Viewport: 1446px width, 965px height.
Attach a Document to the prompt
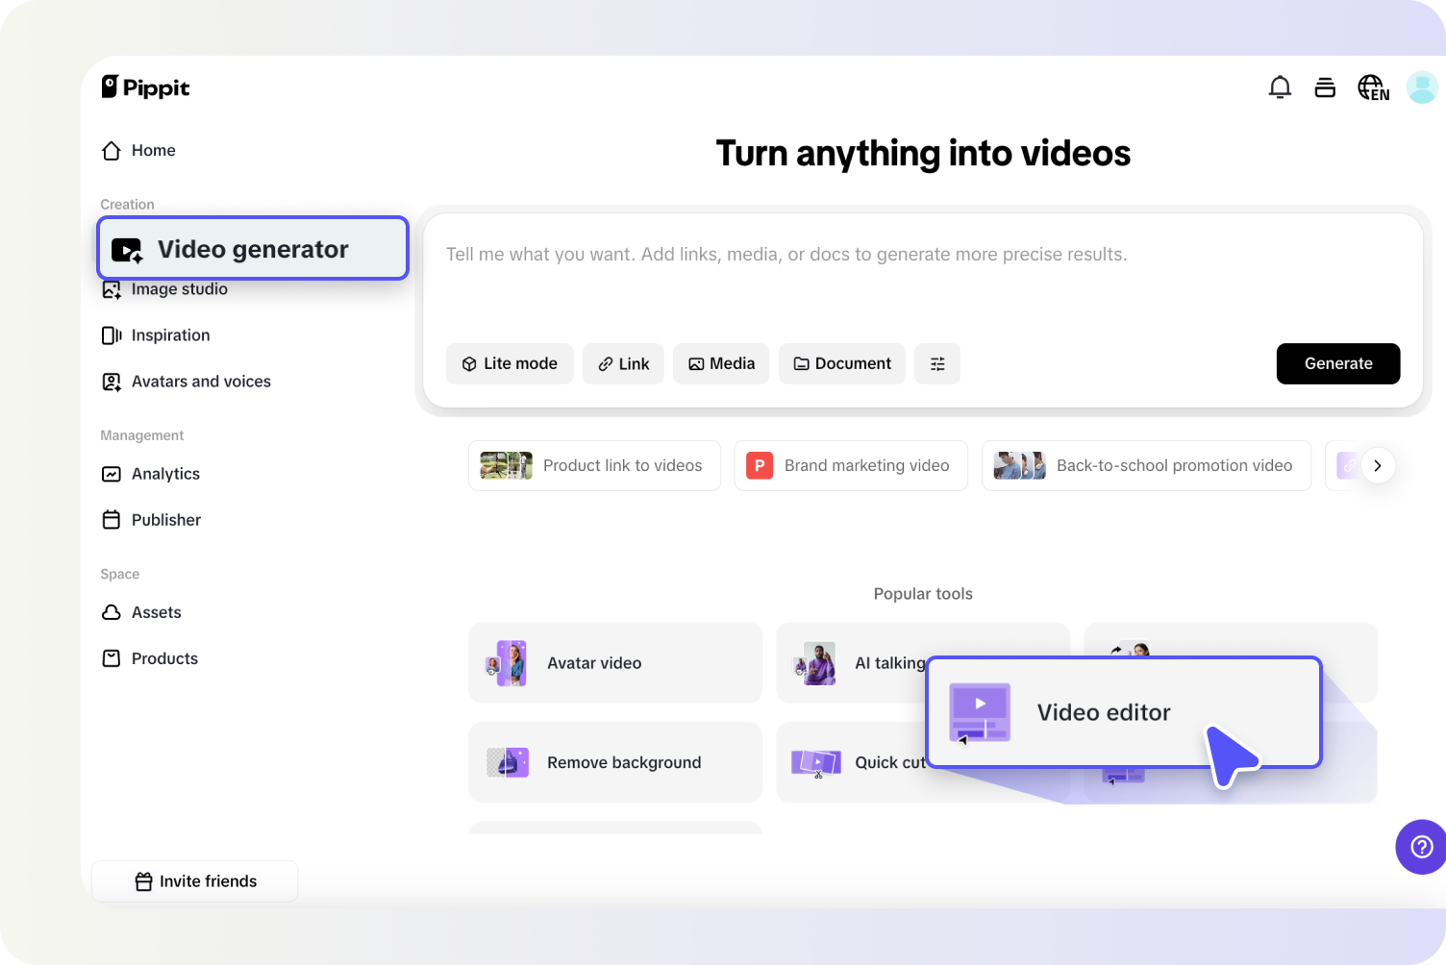click(841, 363)
